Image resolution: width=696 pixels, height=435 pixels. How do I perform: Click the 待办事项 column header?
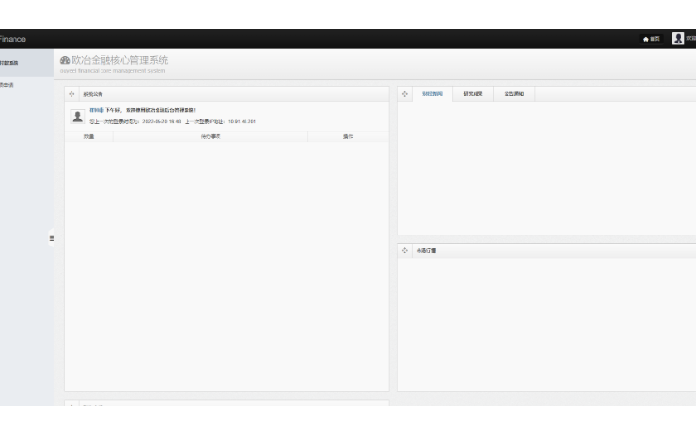point(211,136)
